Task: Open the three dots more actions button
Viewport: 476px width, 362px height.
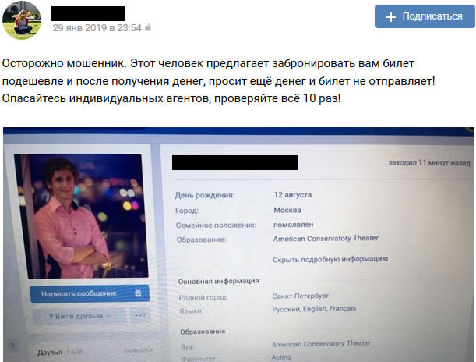Action: (140, 315)
